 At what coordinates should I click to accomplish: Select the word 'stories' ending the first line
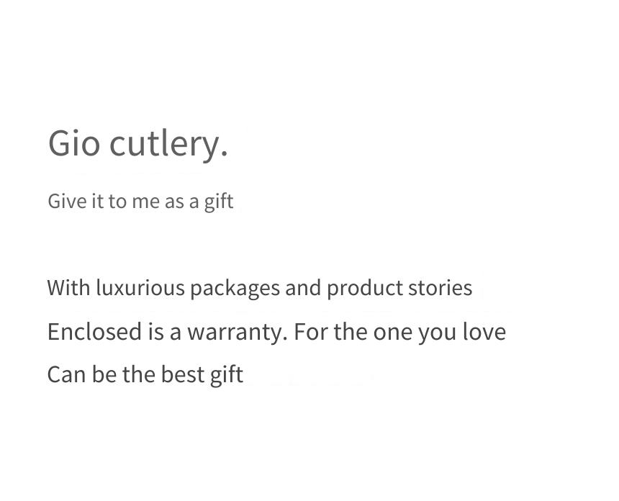(x=440, y=287)
